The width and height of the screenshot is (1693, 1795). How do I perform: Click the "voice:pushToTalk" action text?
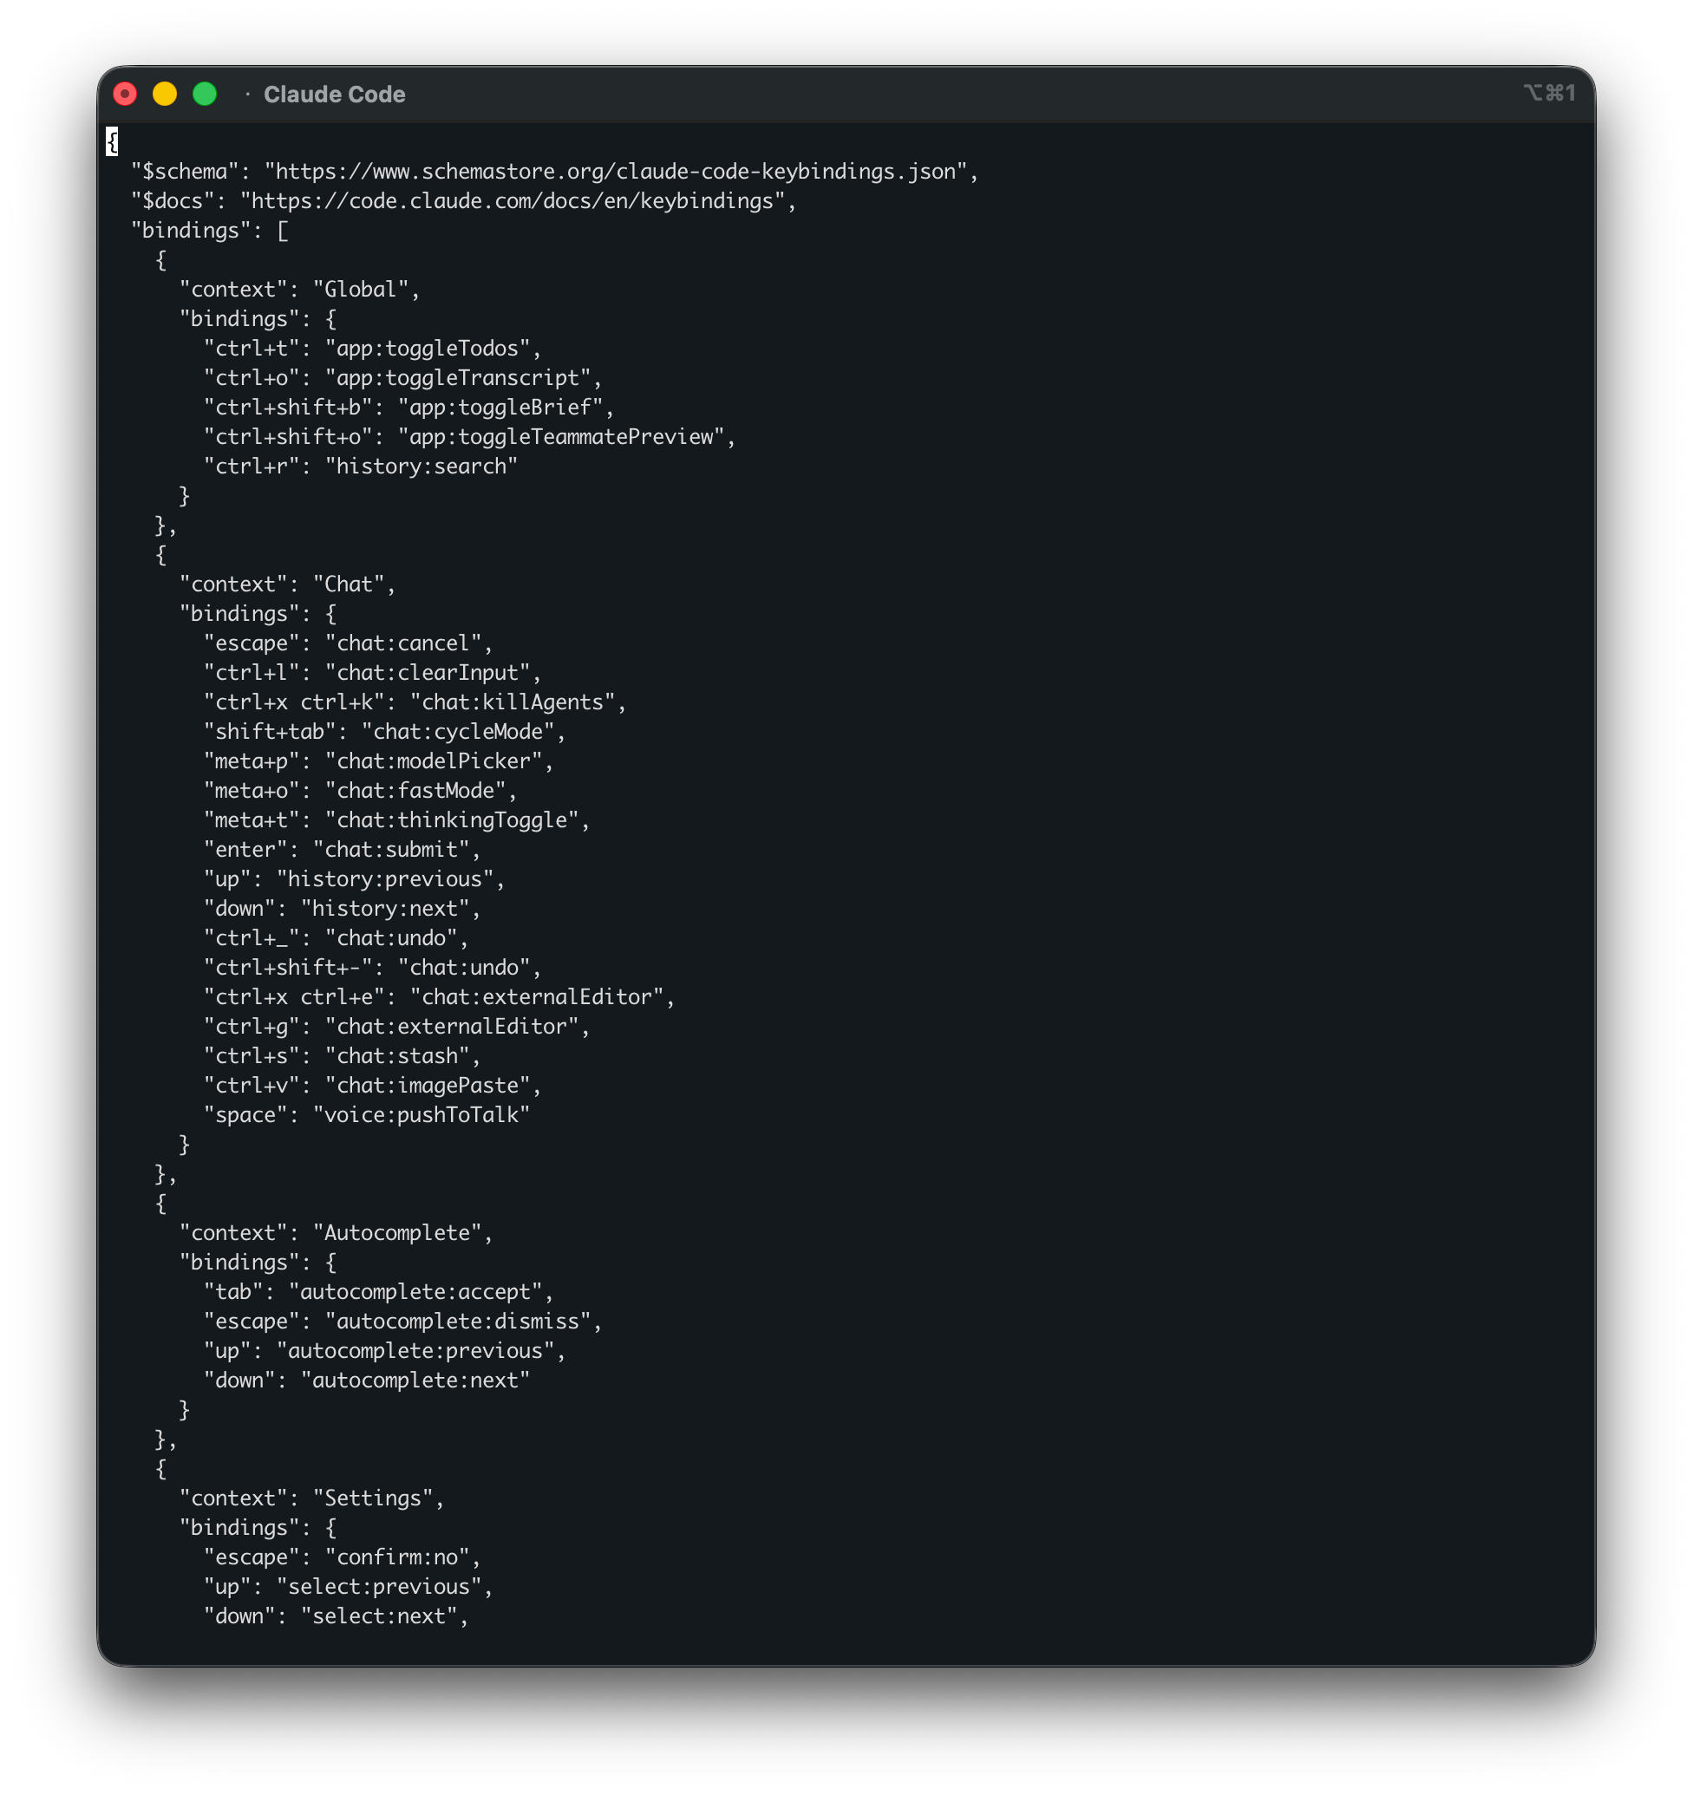point(421,1115)
